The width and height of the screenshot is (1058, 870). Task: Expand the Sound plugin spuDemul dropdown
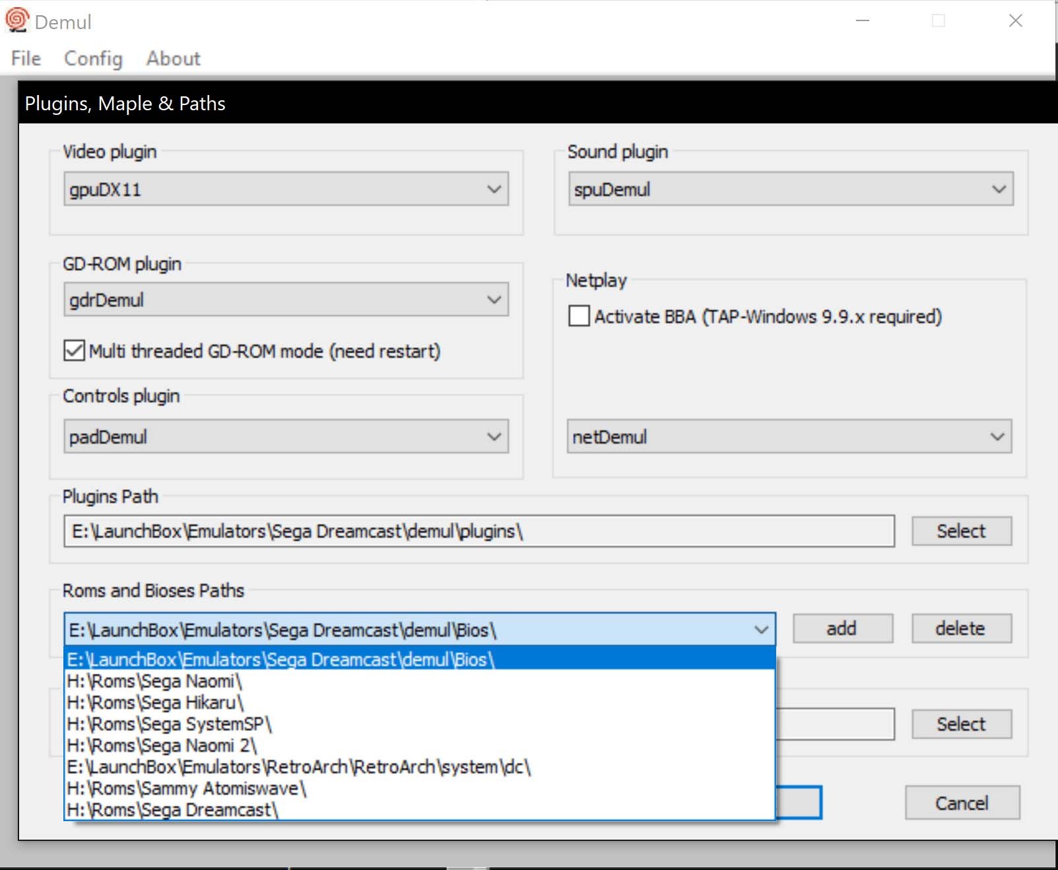pyautogui.click(x=791, y=189)
